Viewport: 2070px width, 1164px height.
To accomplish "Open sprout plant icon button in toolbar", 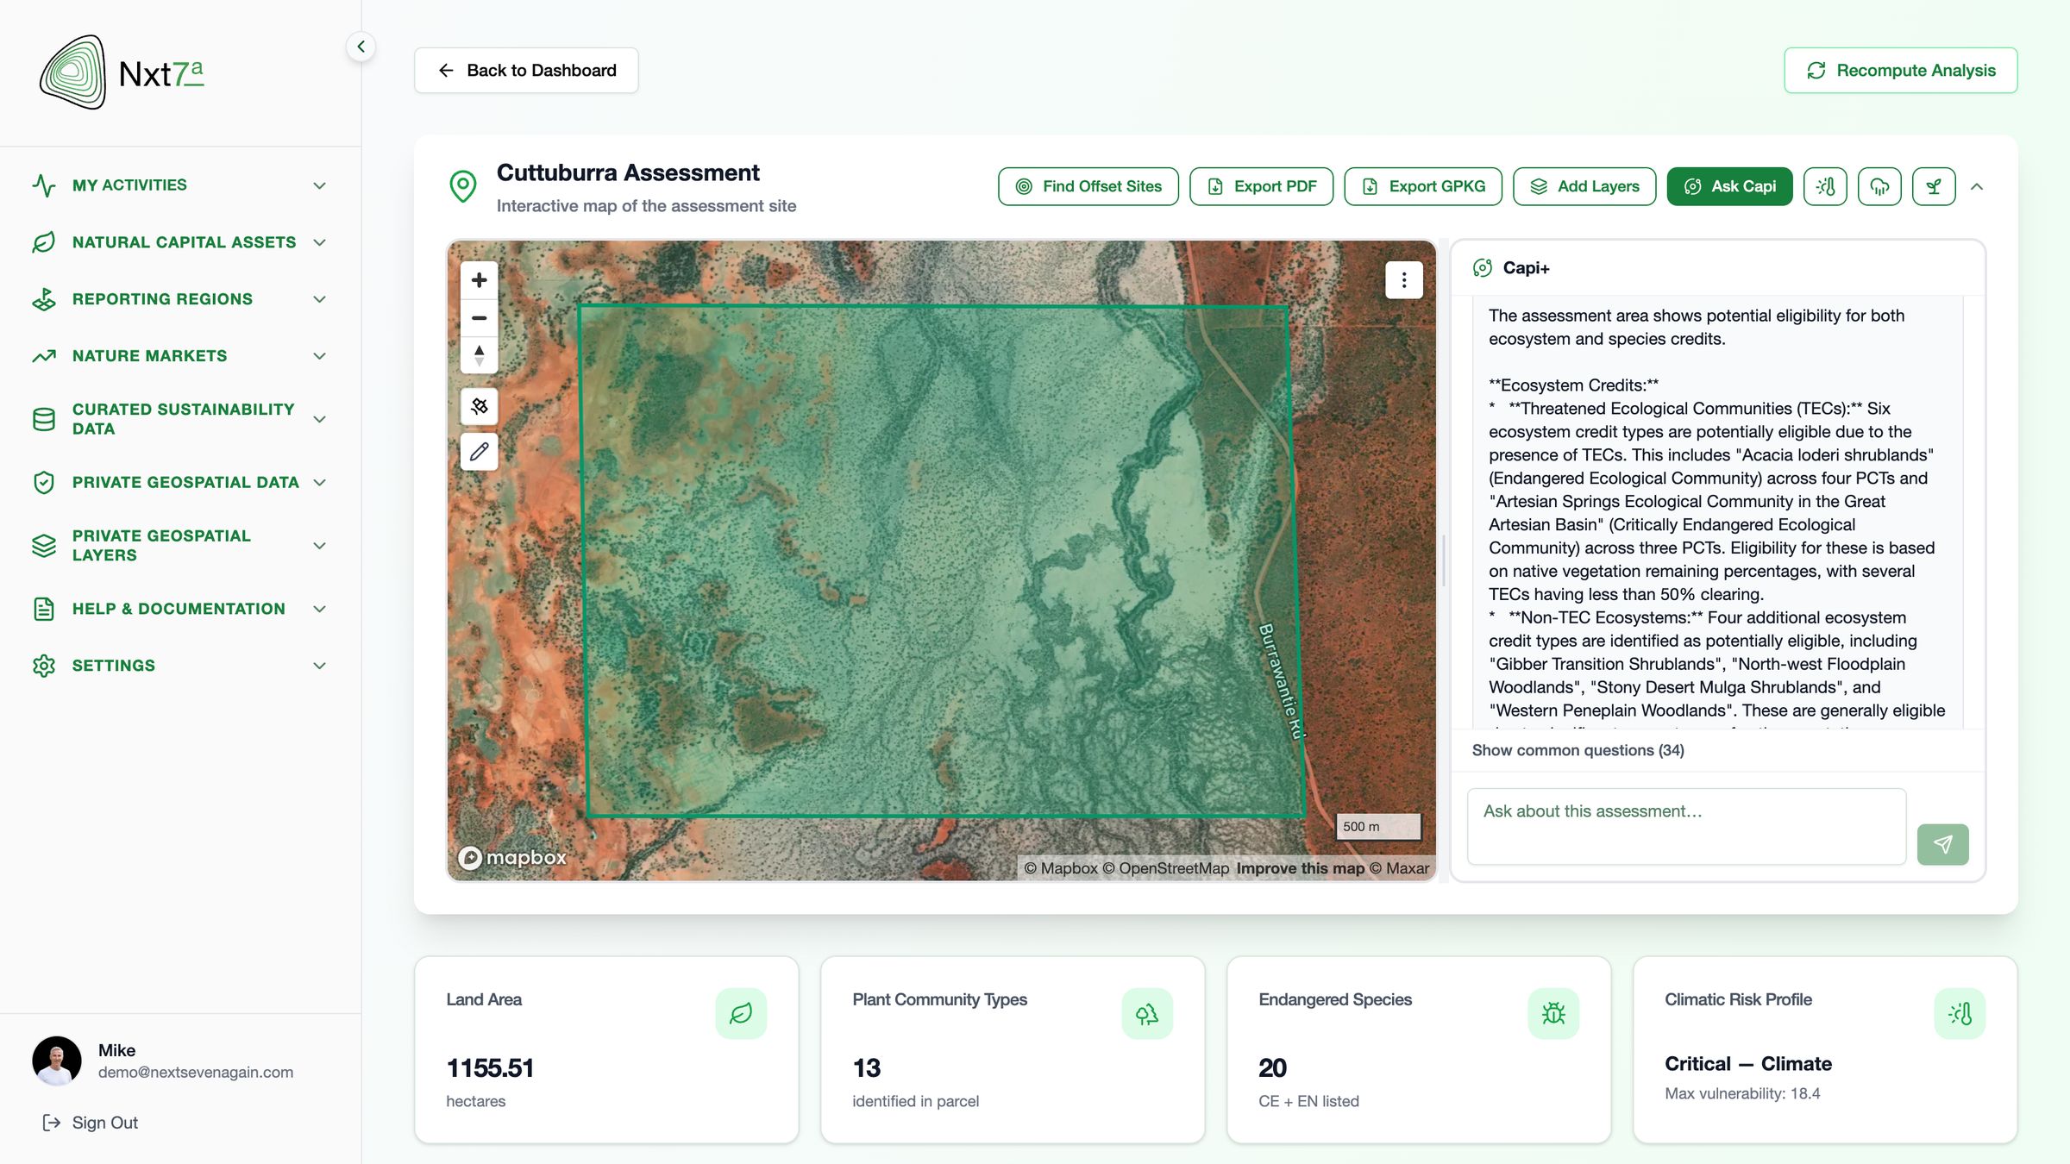I will pos(1934,186).
